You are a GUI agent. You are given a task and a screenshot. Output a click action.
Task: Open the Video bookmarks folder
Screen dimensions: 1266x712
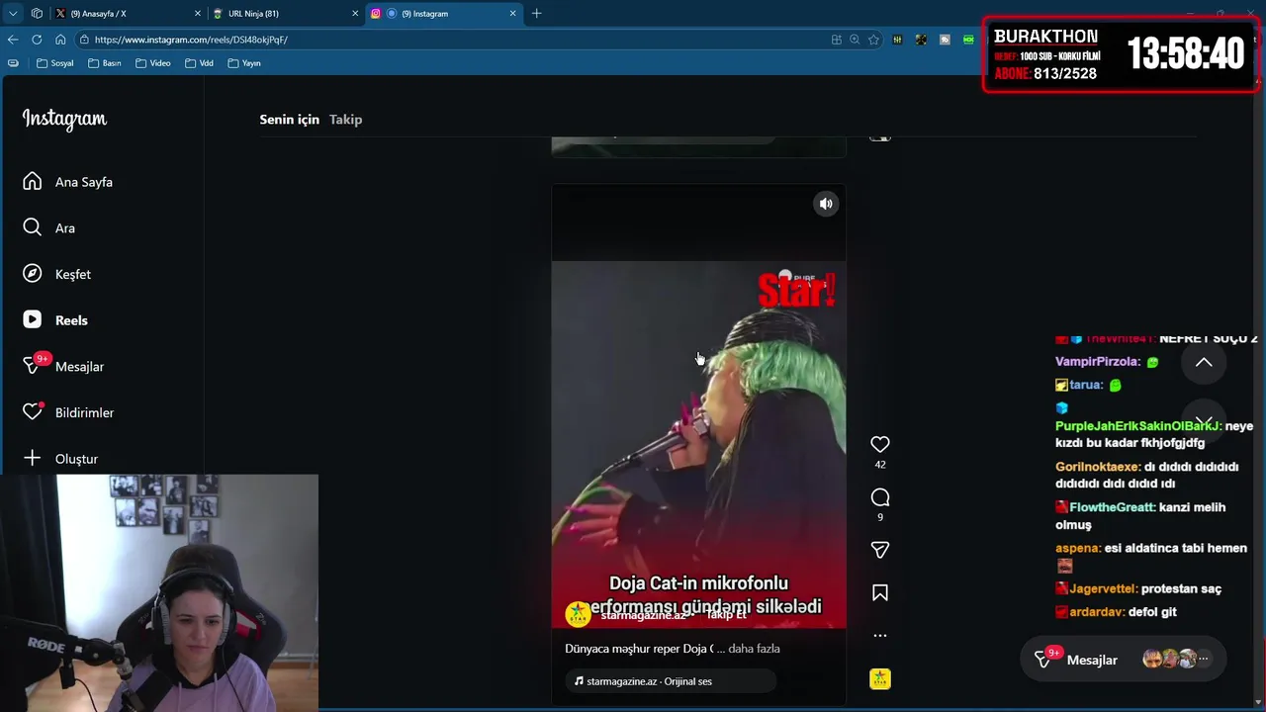(x=153, y=63)
